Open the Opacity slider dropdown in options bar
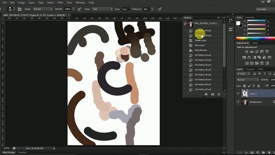This screenshot has height=155, width=275. [73, 9]
